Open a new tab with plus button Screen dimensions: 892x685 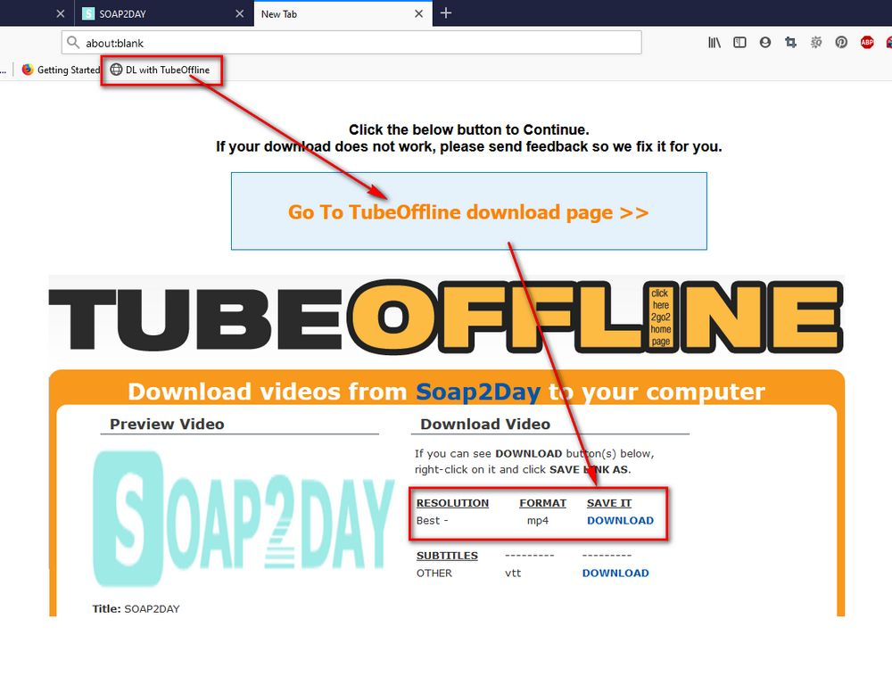tap(446, 13)
